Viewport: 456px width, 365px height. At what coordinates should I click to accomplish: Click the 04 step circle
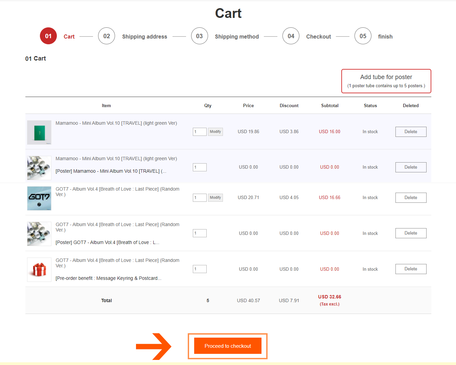point(291,36)
